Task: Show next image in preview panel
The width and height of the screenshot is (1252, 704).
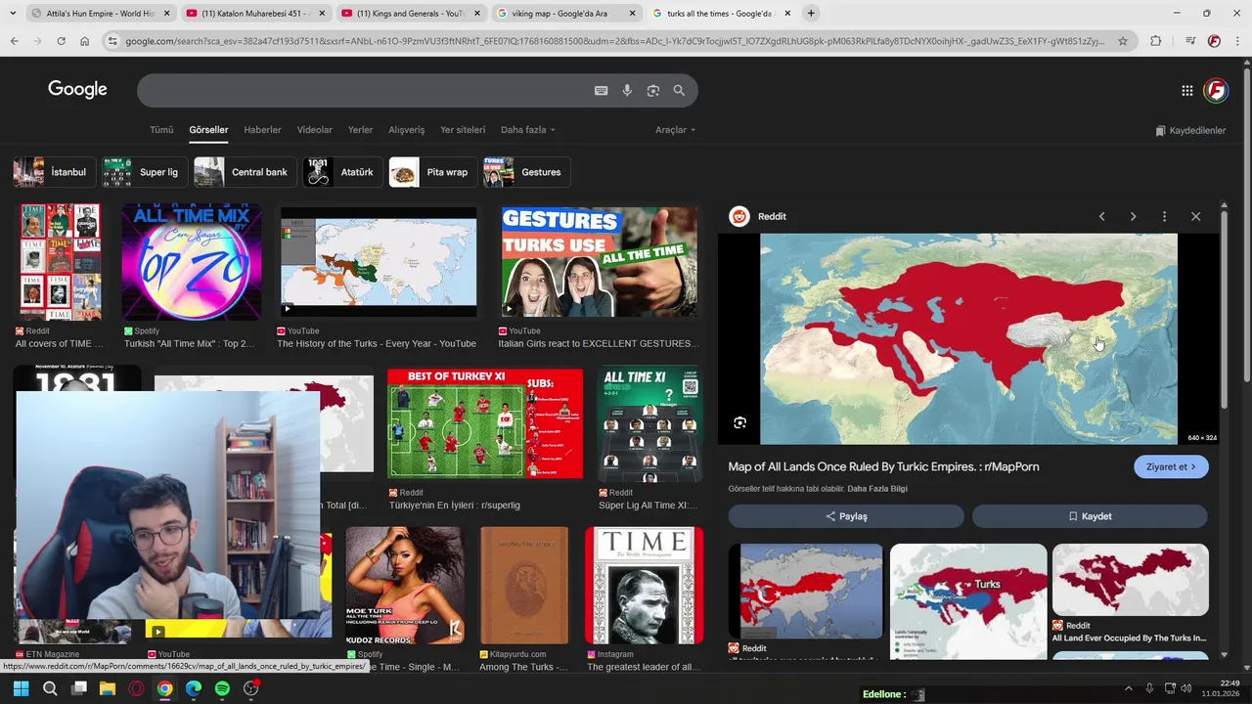Action: pyautogui.click(x=1133, y=216)
